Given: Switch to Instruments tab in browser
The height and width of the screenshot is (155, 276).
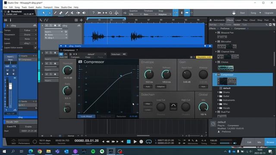Looking at the screenshot, I should 219,20.
